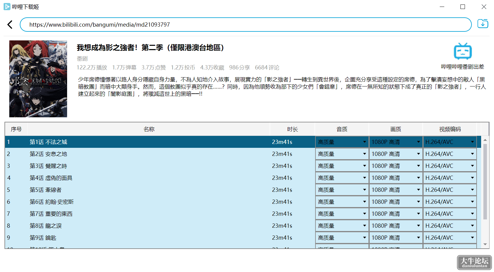
Task: Click the uploader name 哔哩哔哩番剧出差
Action: 463,67
